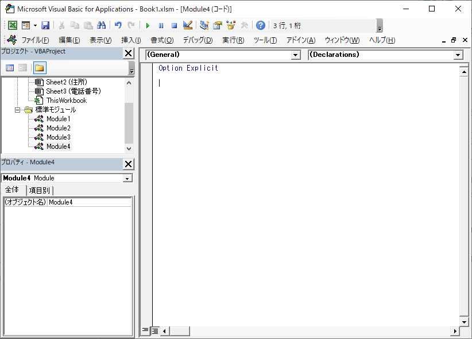
Task: Stop execution with the Reset icon
Action: pyautogui.click(x=174, y=26)
